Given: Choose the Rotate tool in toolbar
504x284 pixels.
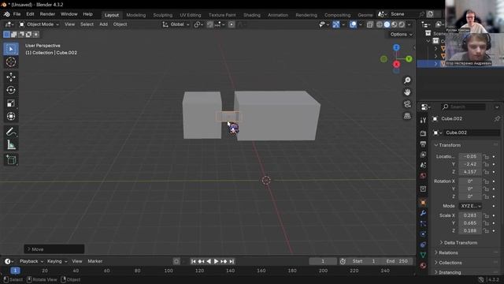Looking at the screenshot, I should pos(11,90).
